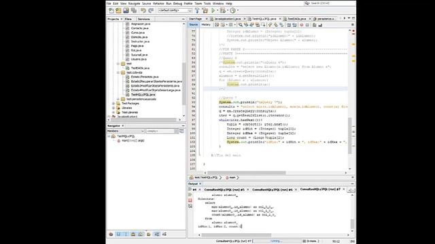The width and height of the screenshot is (435, 244).
Task: Open the Profile Project dropdown arrow
Action: tap(238, 11)
